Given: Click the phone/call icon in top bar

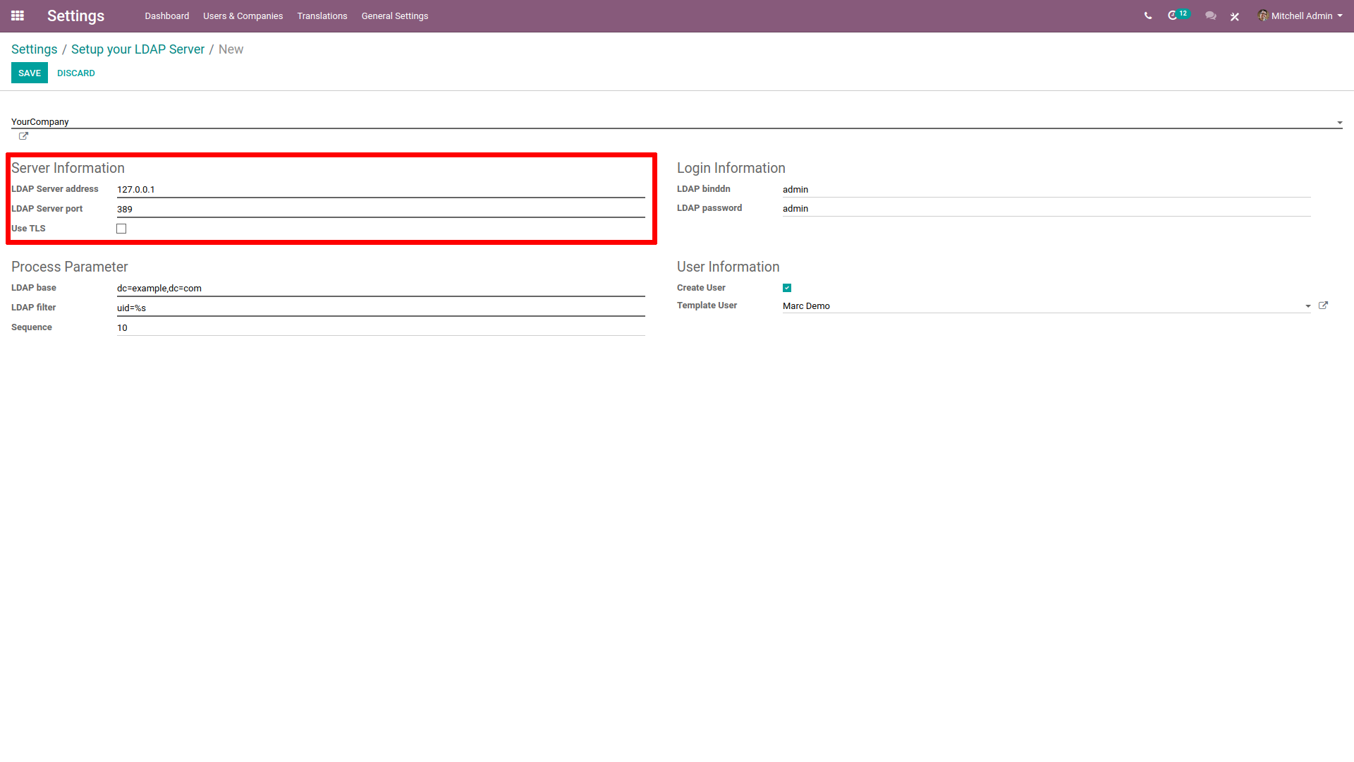Looking at the screenshot, I should click(x=1147, y=16).
